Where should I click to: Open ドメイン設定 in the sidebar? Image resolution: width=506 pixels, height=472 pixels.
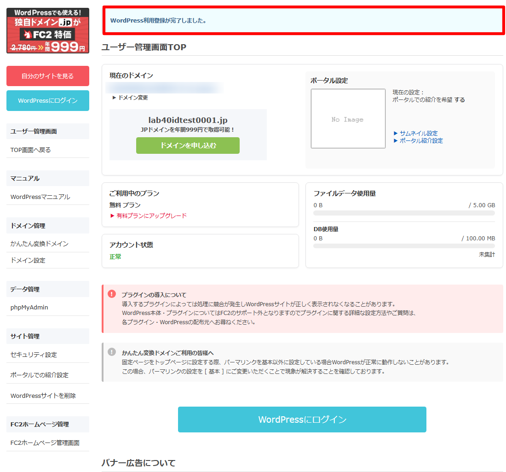click(x=28, y=260)
